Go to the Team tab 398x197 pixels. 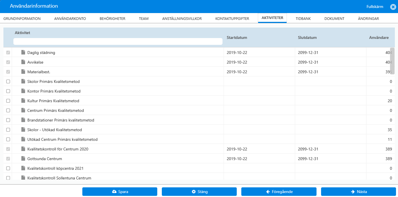(144, 18)
